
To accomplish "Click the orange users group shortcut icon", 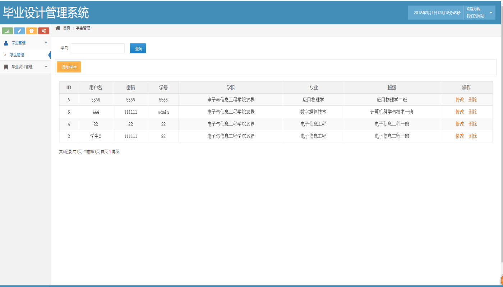I will coord(31,31).
